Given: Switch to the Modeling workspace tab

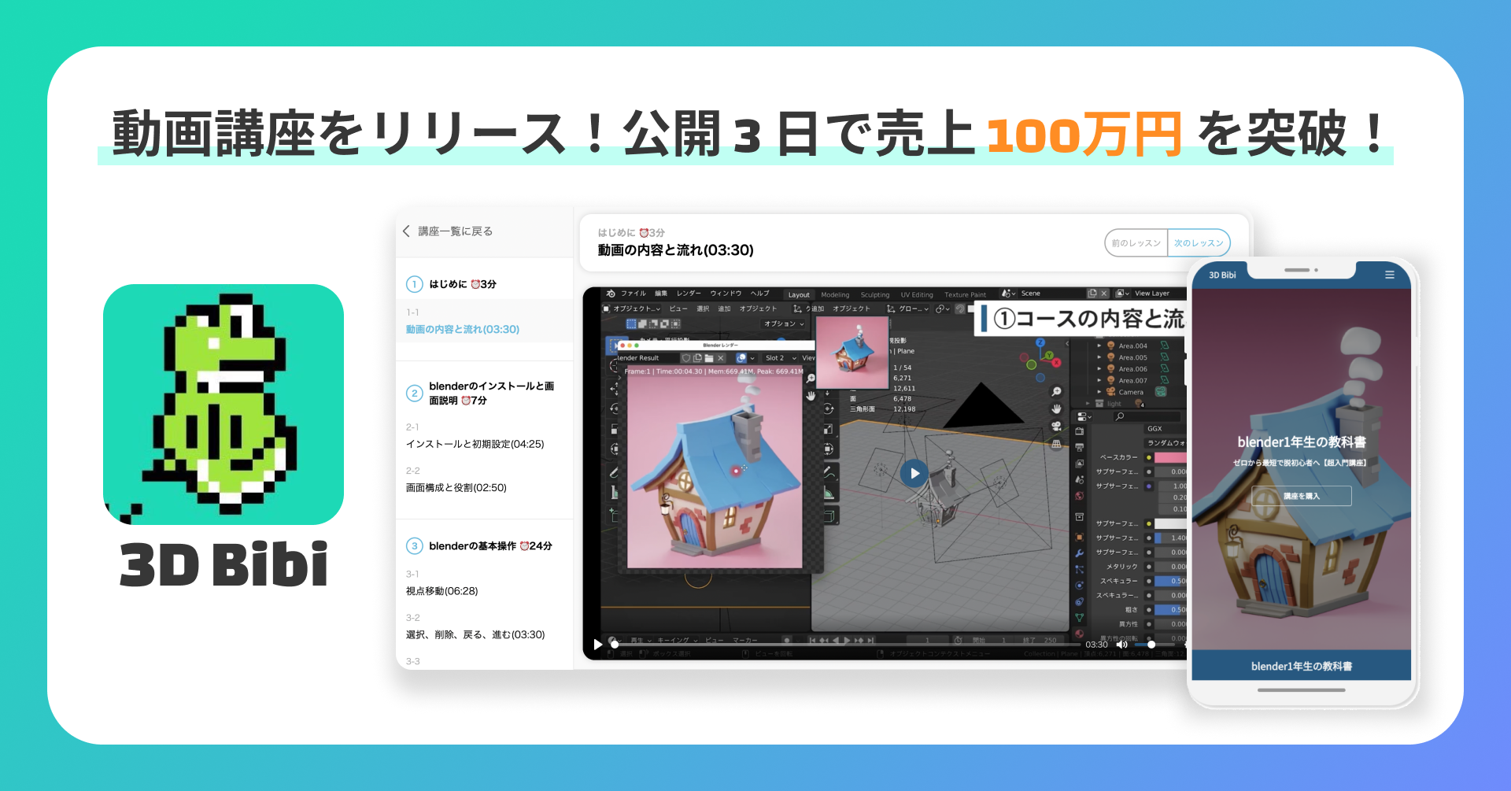Looking at the screenshot, I should (835, 294).
